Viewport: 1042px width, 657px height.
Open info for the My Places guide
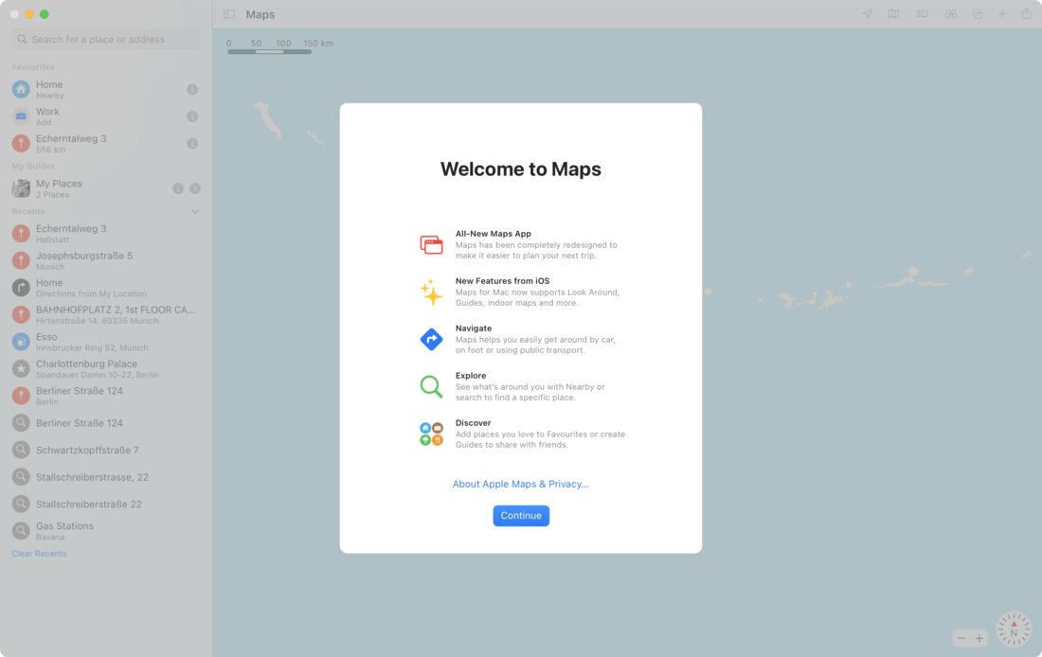click(178, 188)
